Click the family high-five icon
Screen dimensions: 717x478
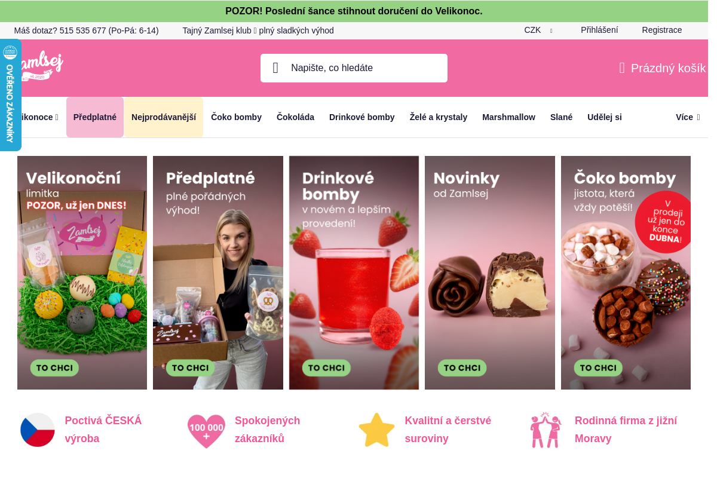546,430
